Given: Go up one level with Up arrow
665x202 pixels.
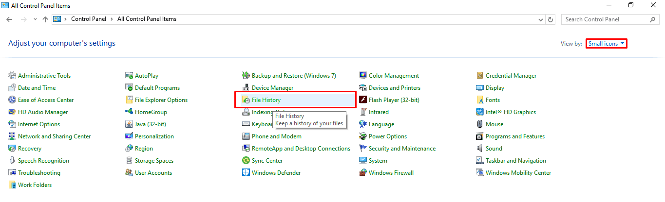Looking at the screenshot, I should pyautogui.click(x=45, y=19).
